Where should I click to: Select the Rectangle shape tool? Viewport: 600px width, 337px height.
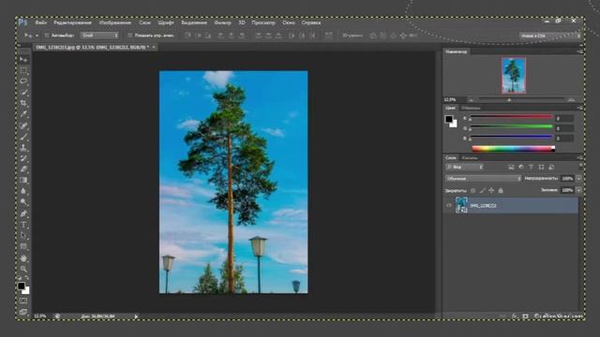click(x=23, y=247)
